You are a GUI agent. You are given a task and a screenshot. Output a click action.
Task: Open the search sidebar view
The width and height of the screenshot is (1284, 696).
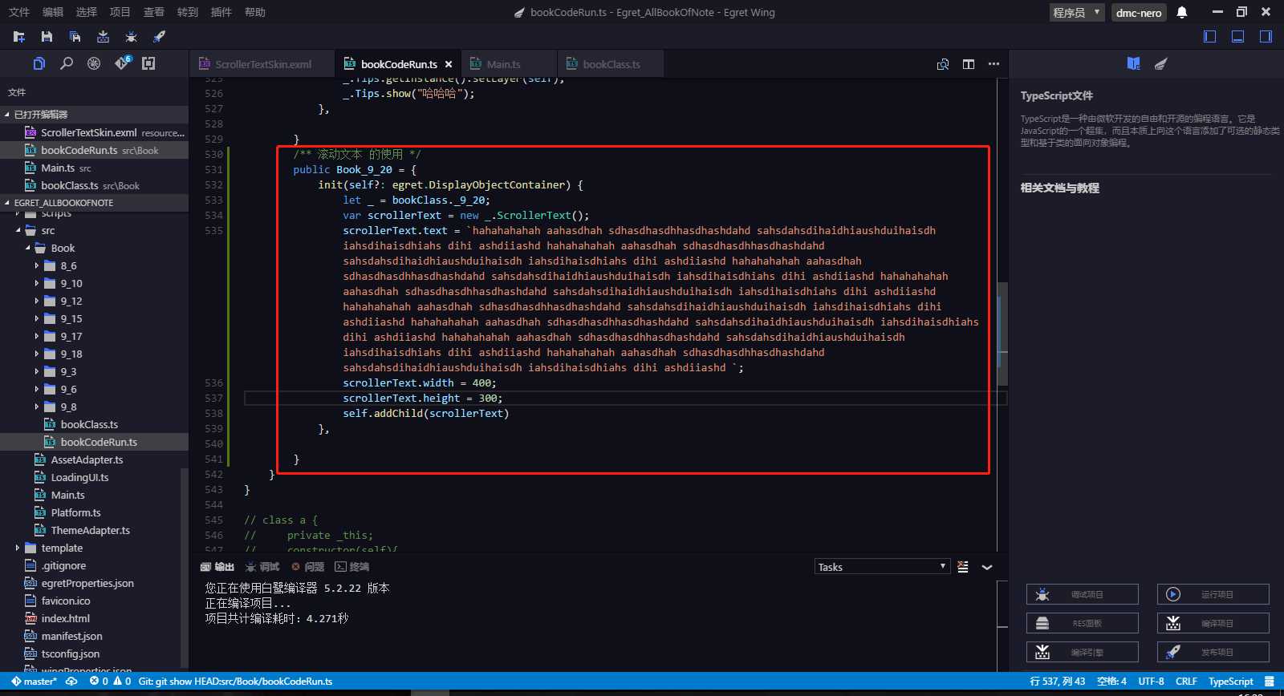coord(67,63)
